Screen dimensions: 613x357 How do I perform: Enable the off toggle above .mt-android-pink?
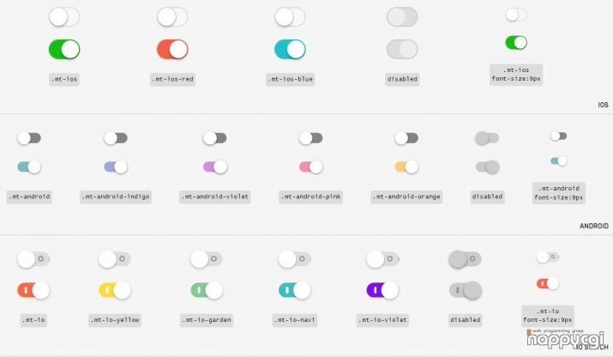point(311,138)
